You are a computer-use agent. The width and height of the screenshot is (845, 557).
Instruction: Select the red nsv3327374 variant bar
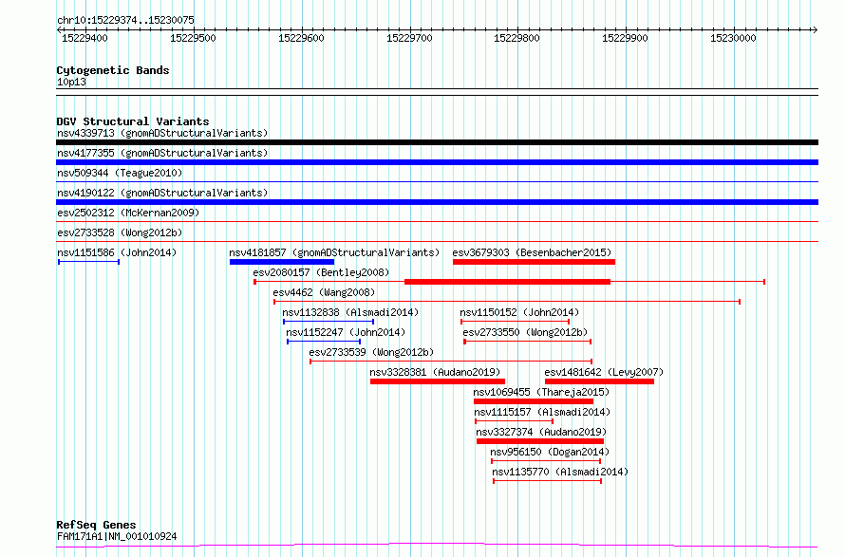pyautogui.click(x=540, y=441)
